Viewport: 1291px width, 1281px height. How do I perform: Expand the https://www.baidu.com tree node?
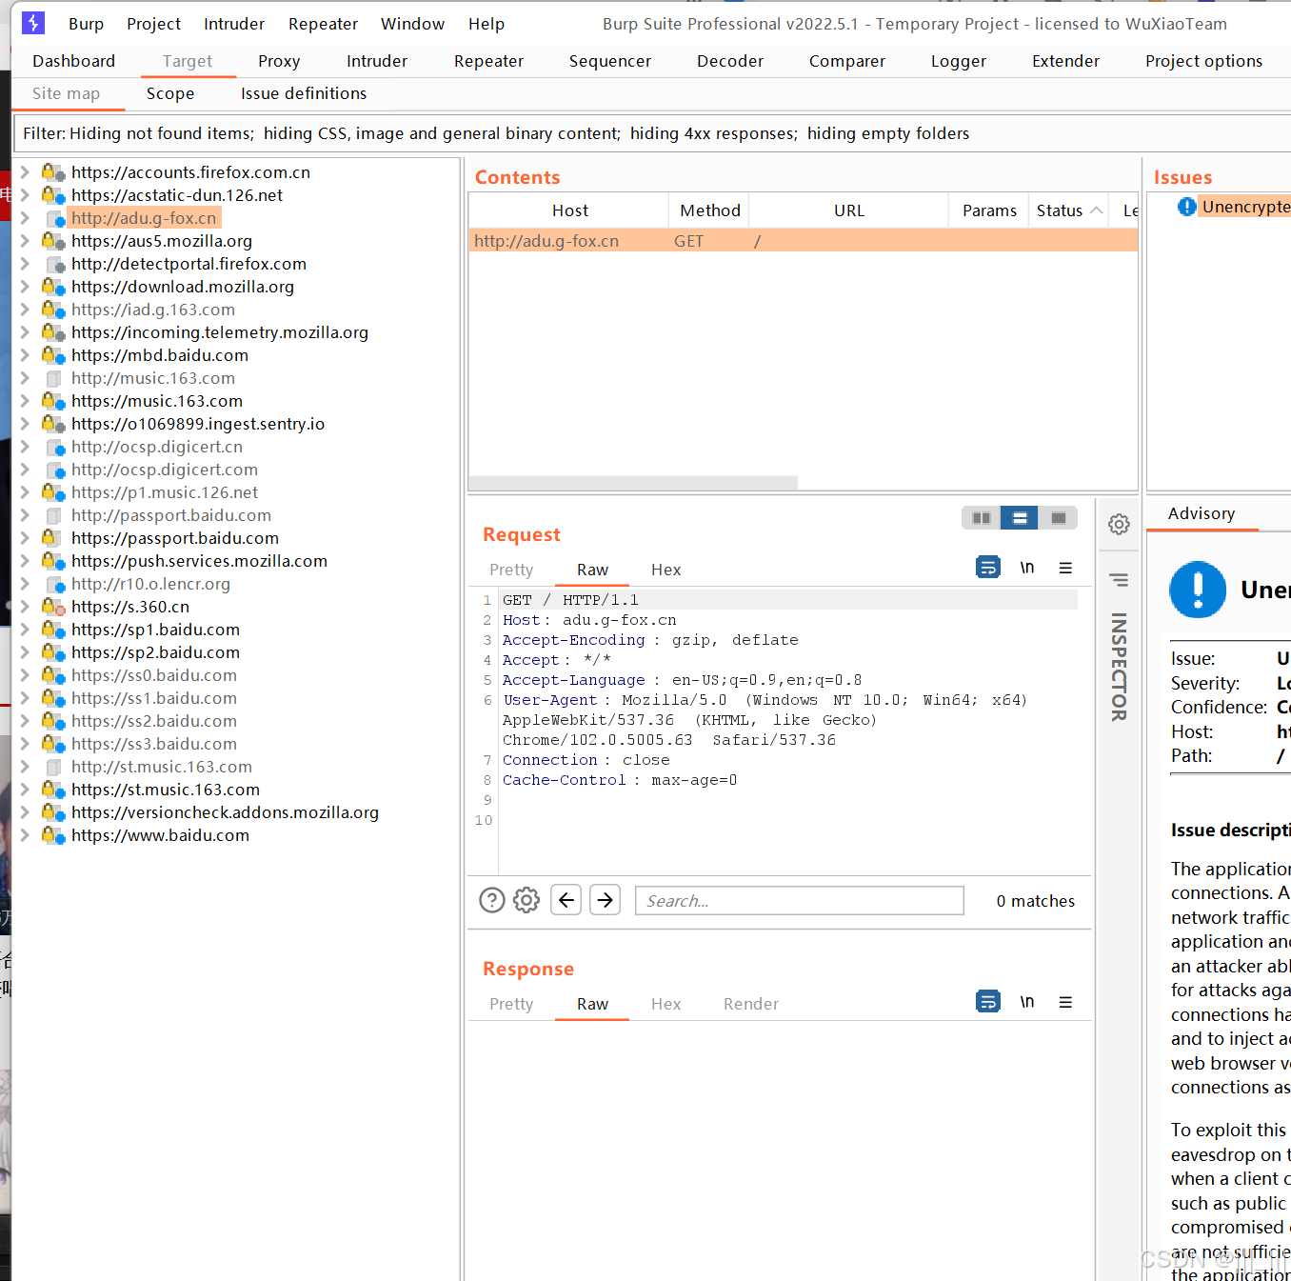pyautogui.click(x=25, y=835)
